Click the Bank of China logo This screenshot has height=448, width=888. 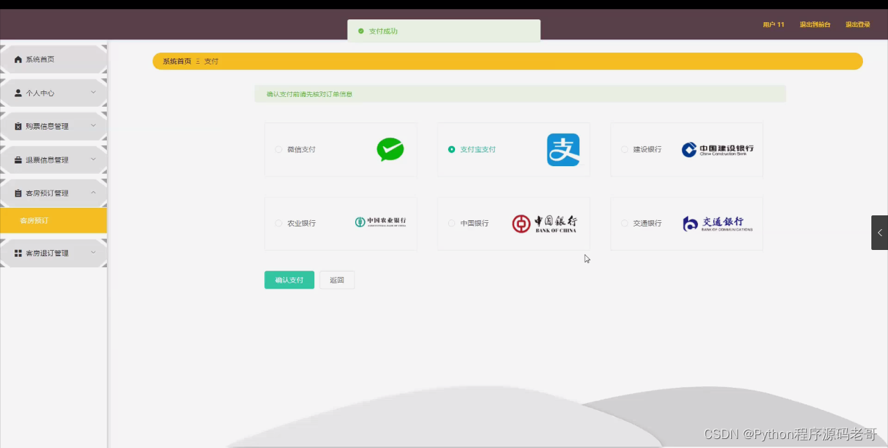[545, 223]
